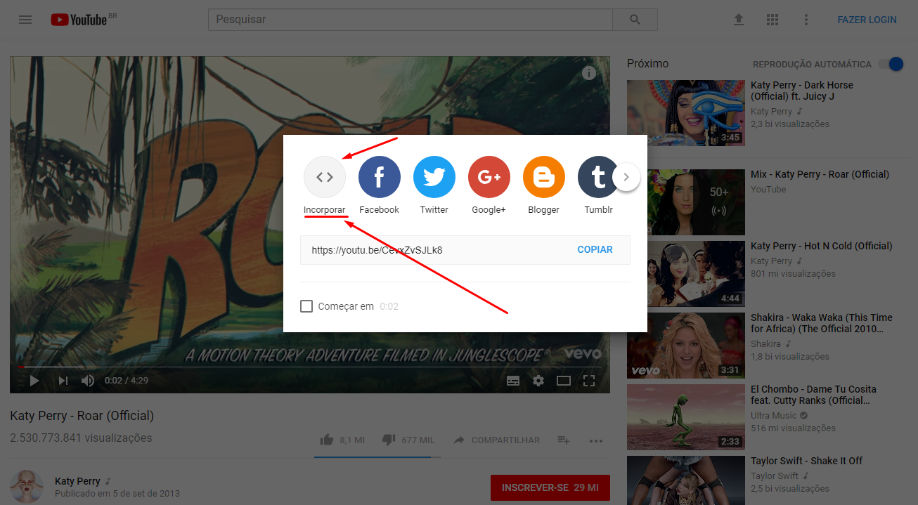Open more actions ellipsis under video
The width and height of the screenshot is (918, 505).
[x=596, y=441]
